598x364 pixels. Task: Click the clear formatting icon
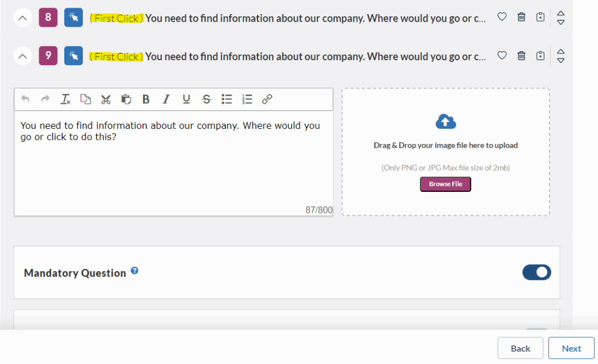pyautogui.click(x=65, y=99)
